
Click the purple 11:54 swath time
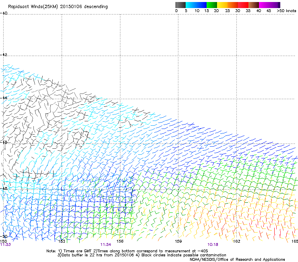(106, 245)
